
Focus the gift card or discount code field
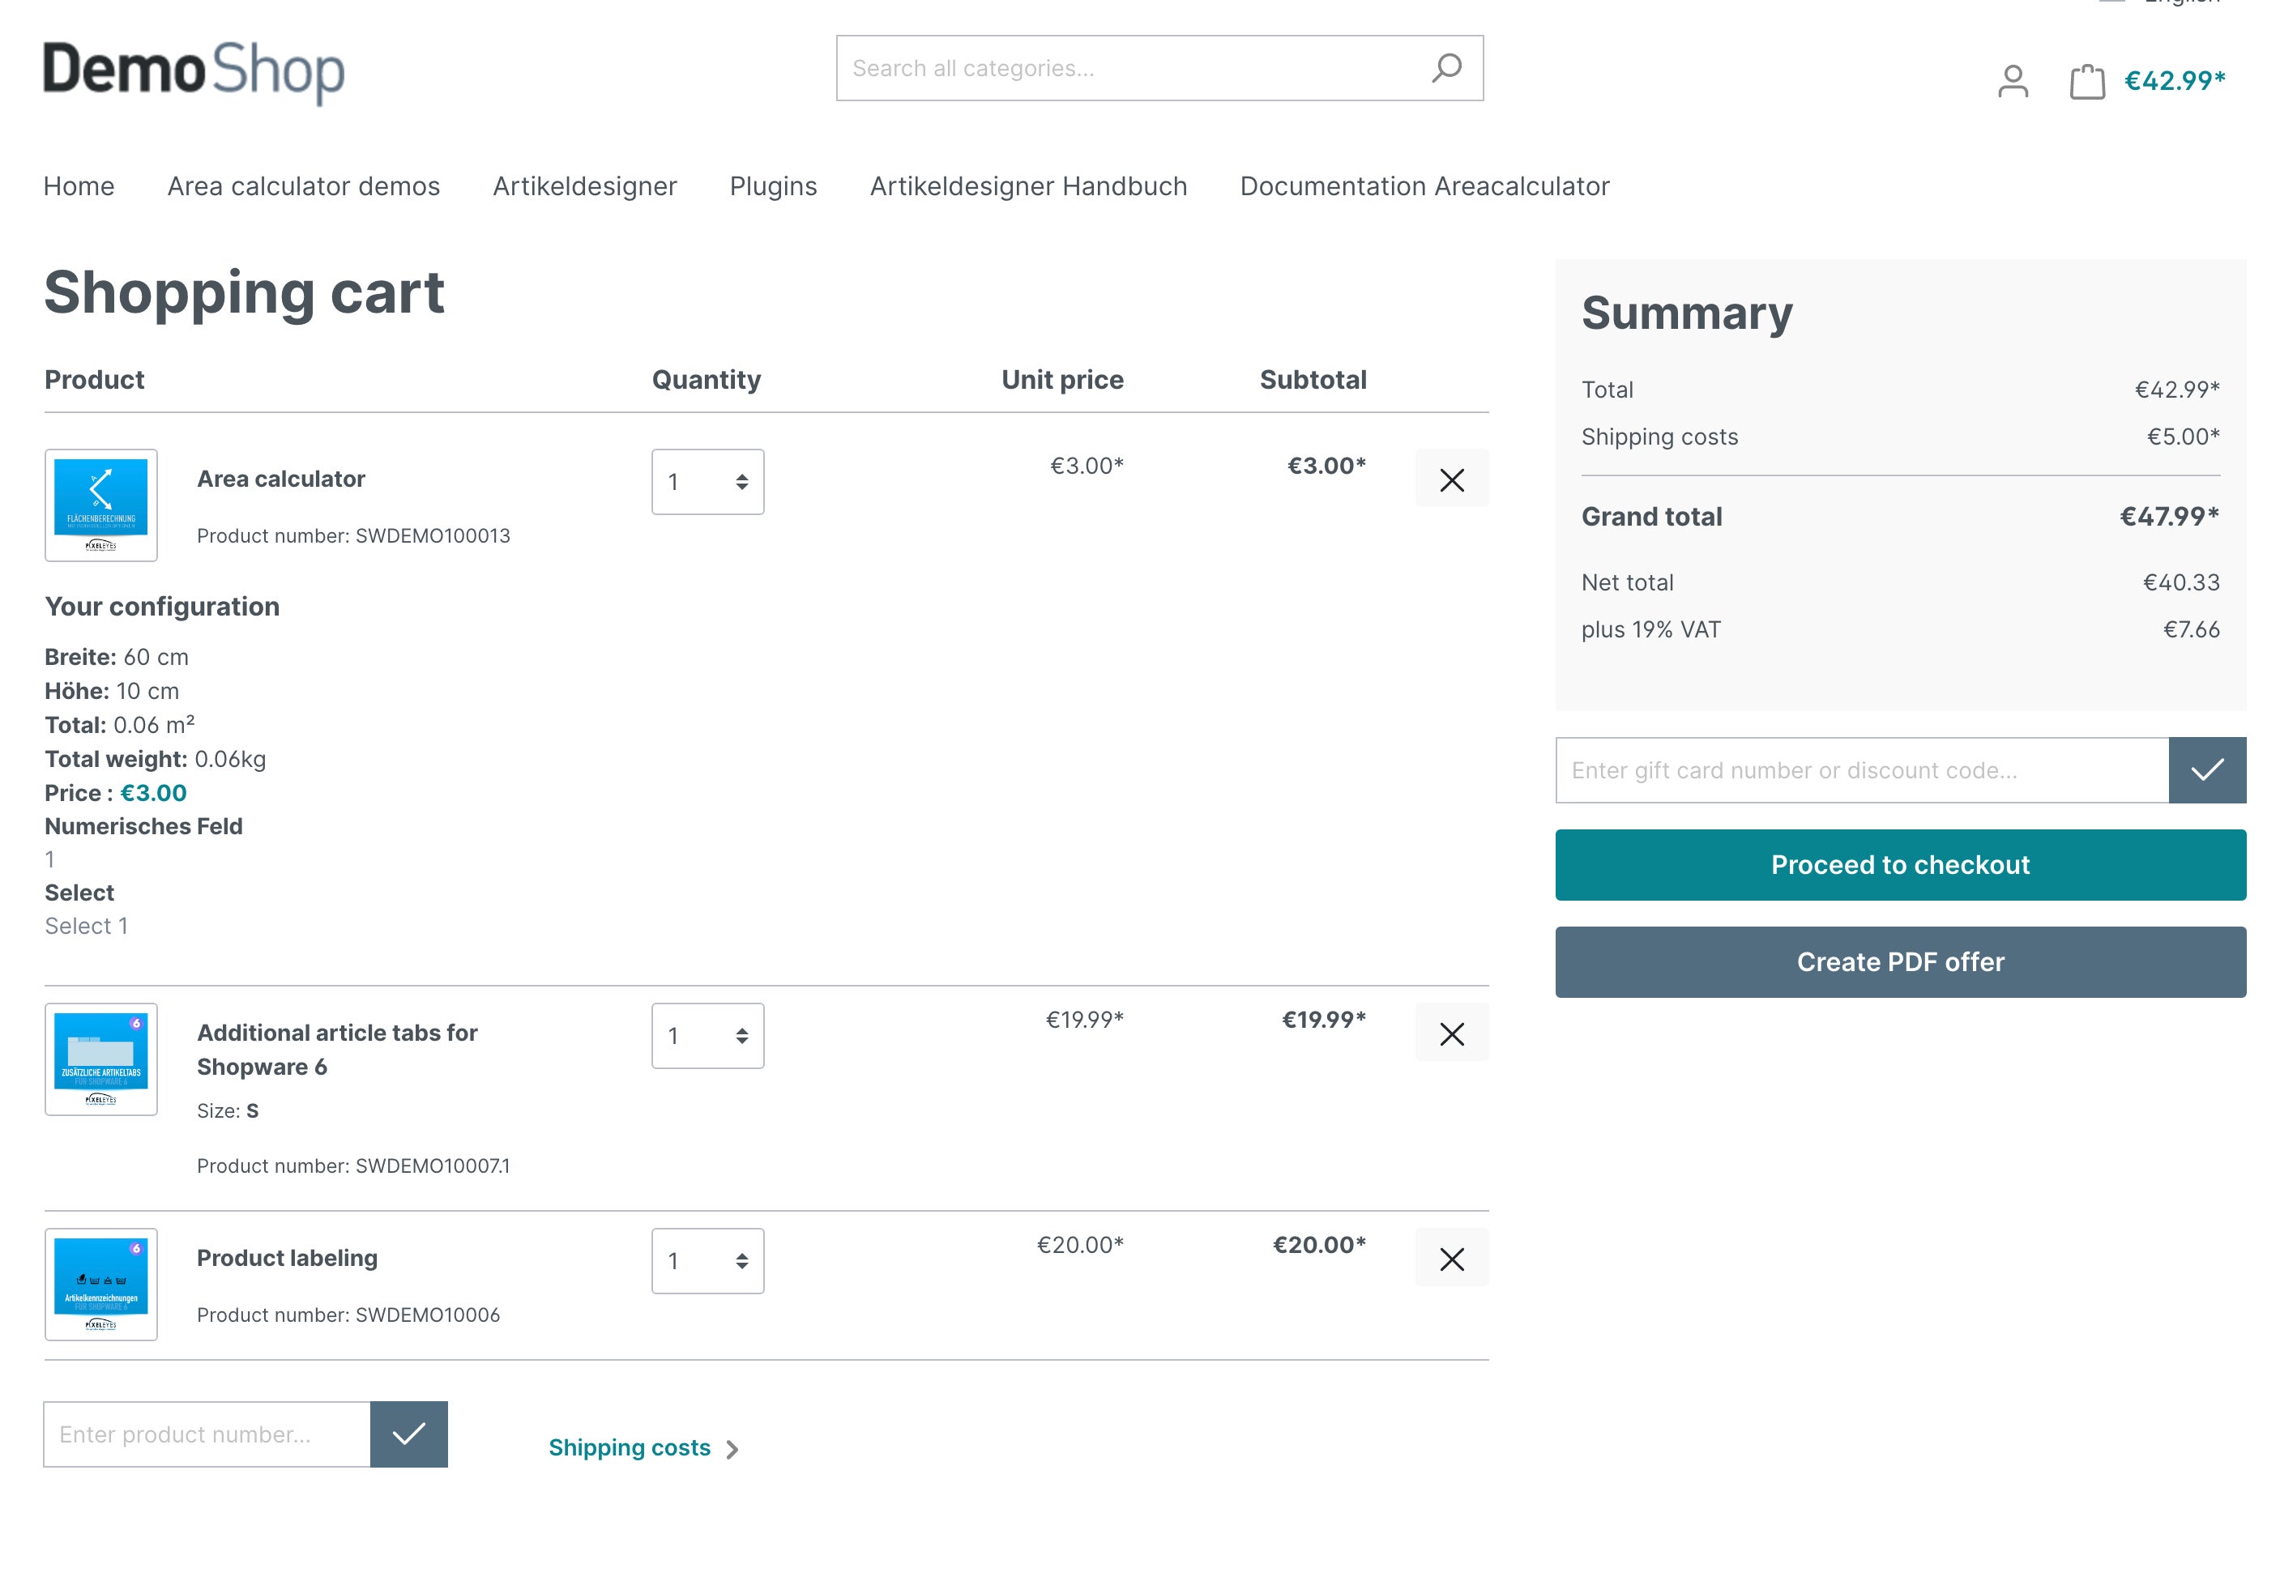1861,769
